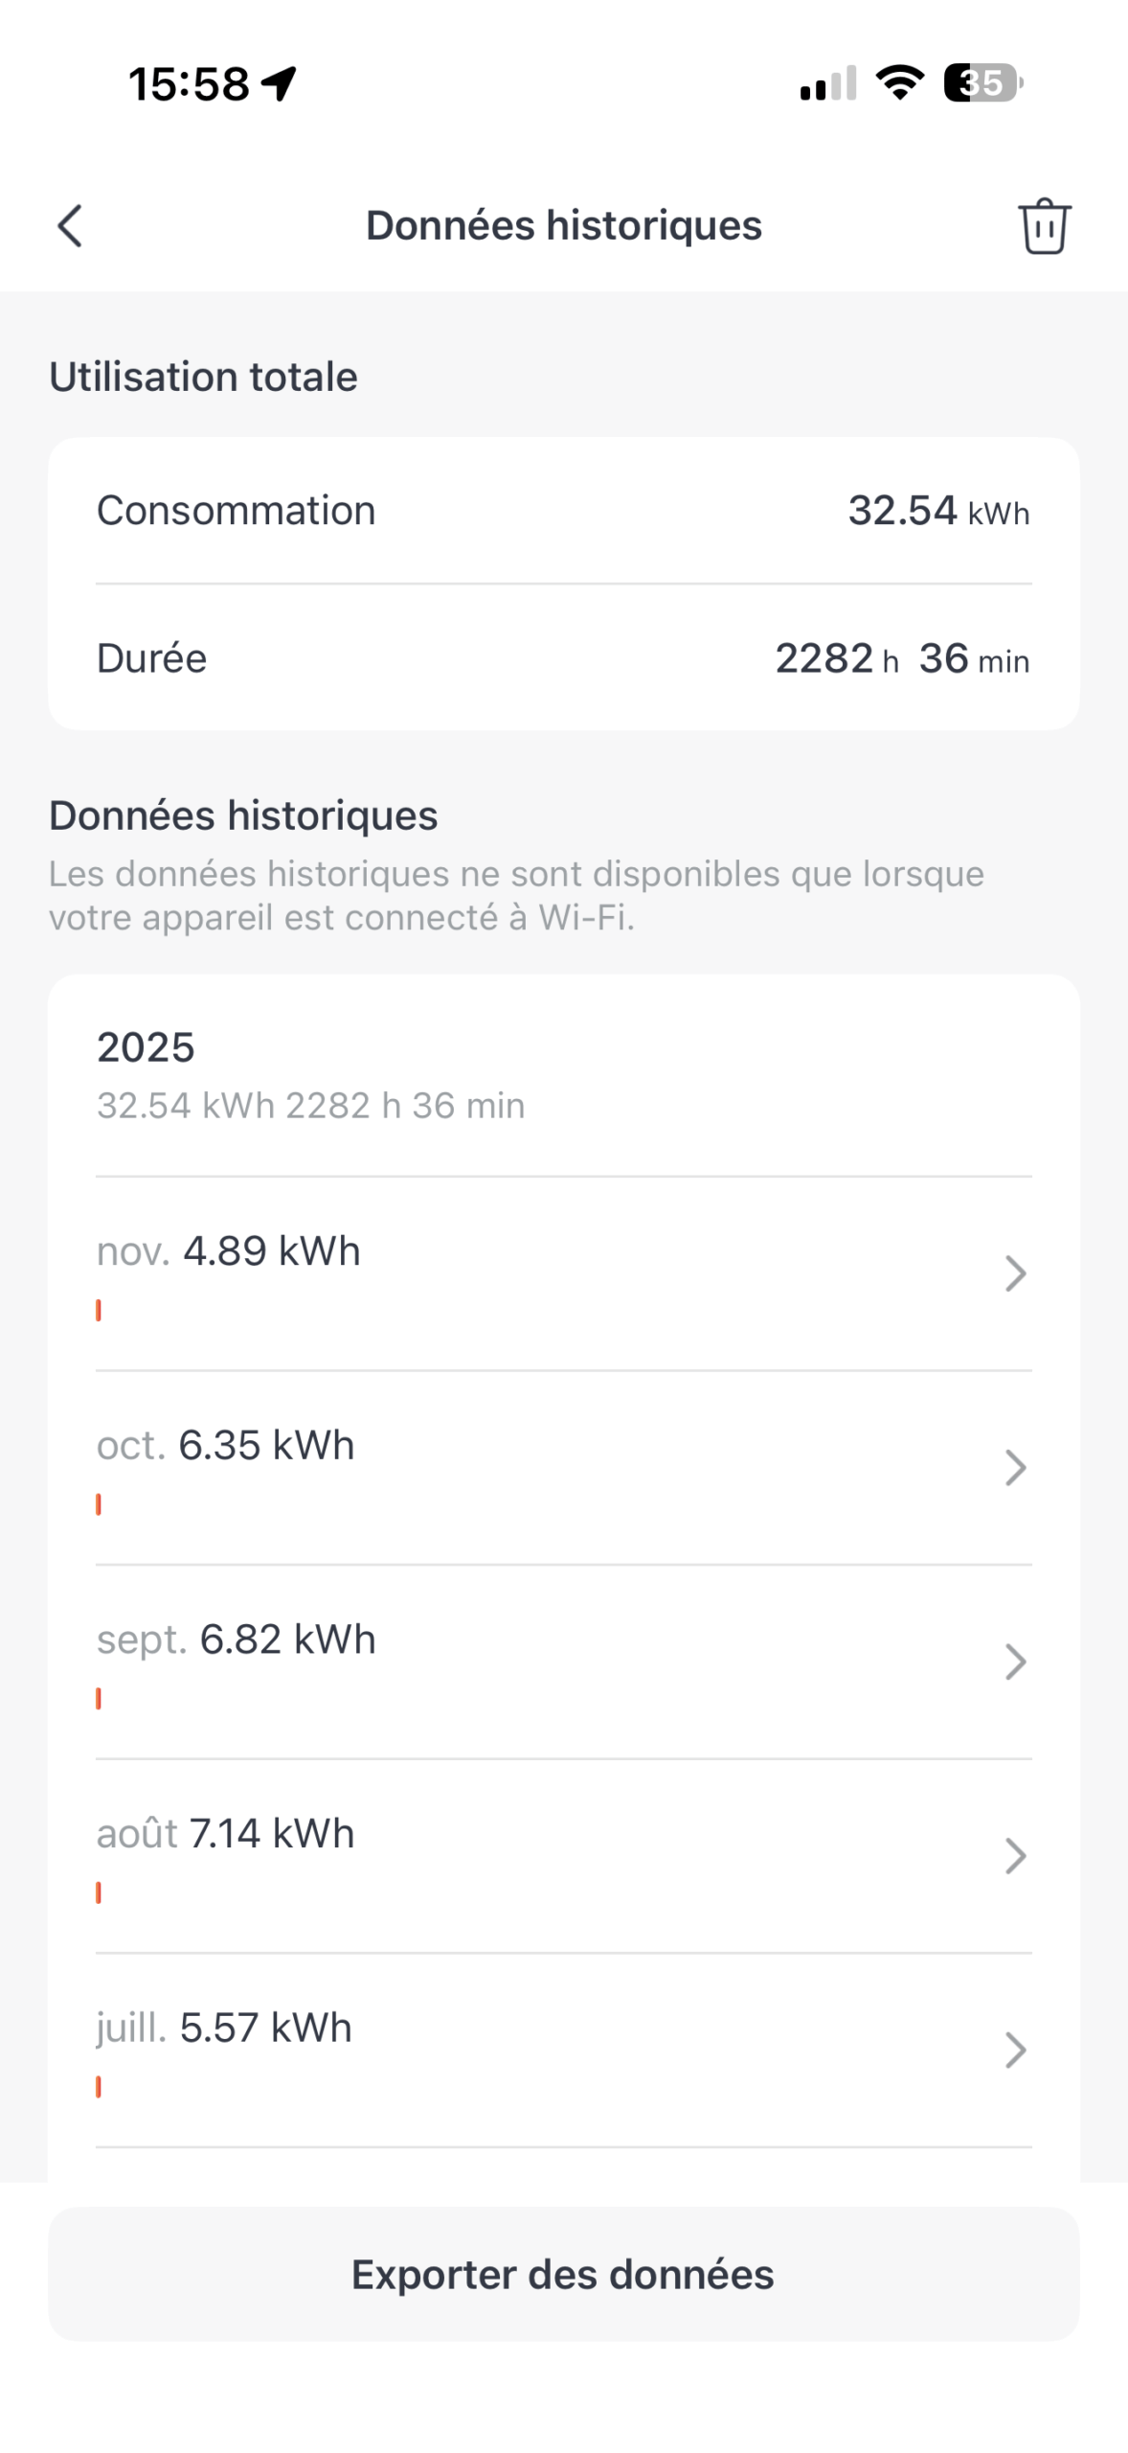
Task: Tap the 2025 yearly summary header
Action: (563, 1075)
